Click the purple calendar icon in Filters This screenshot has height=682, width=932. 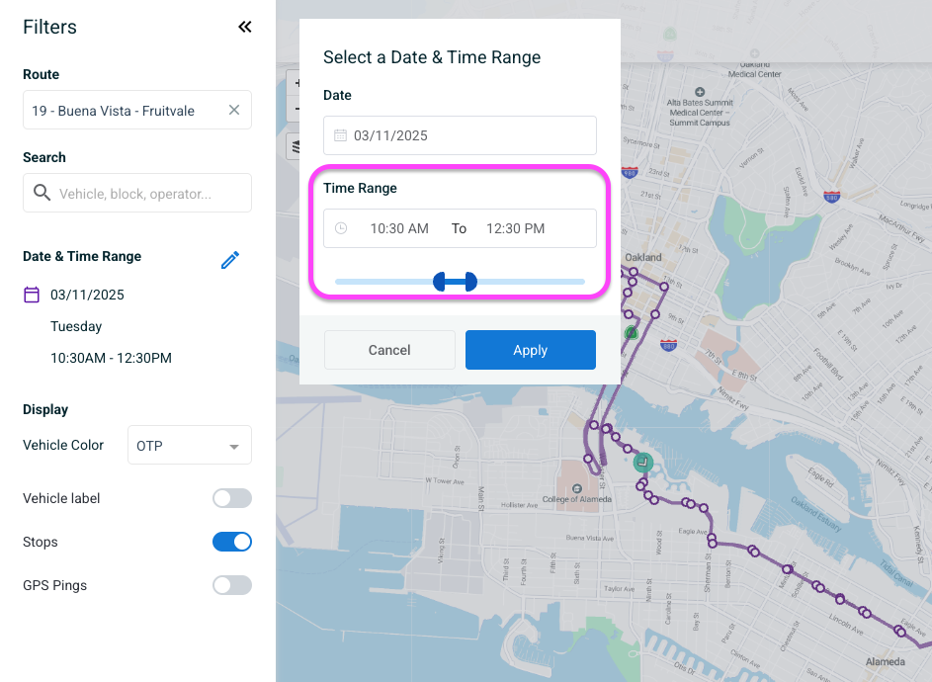click(32, 295)
